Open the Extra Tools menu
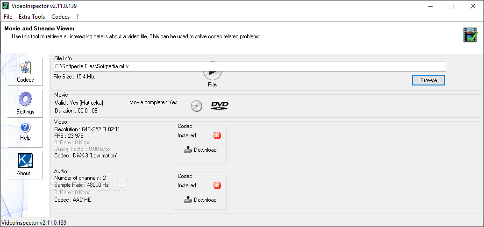 pyautogui.click(x=32, y=17)
